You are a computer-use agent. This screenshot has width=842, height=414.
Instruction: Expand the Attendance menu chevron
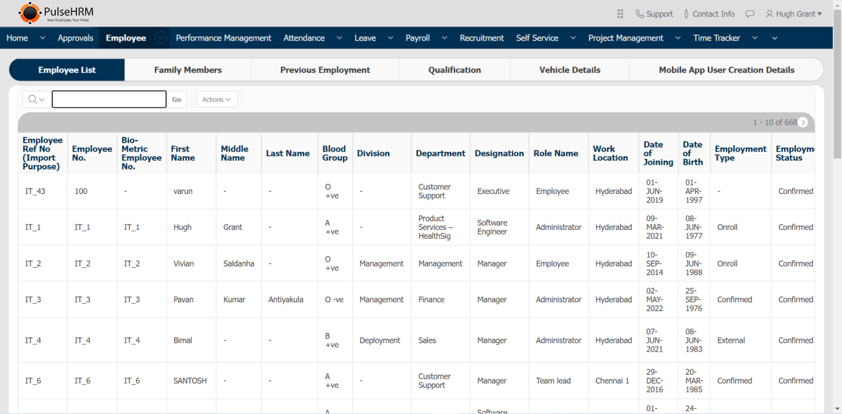[x=340, y=38]
